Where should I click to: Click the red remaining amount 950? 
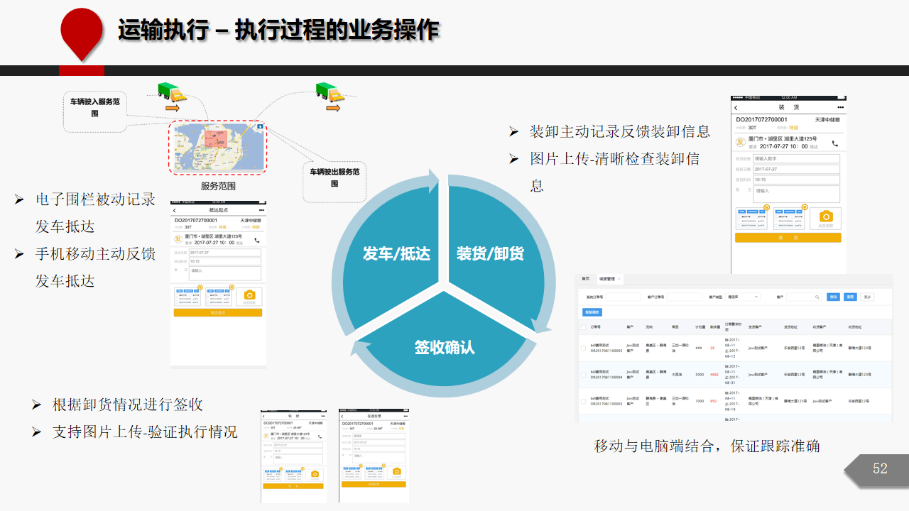(x=713, y=401)
